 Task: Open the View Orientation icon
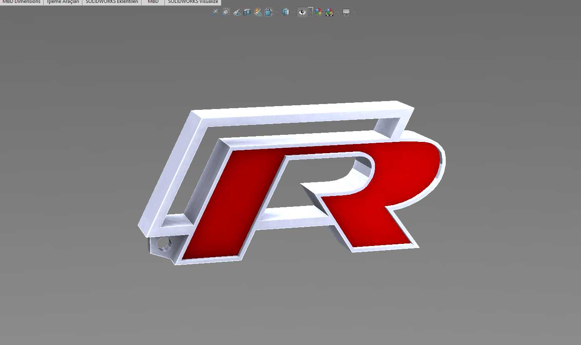pos(269,12)
